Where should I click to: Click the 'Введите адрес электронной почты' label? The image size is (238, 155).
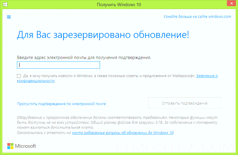tap(84, 57)
